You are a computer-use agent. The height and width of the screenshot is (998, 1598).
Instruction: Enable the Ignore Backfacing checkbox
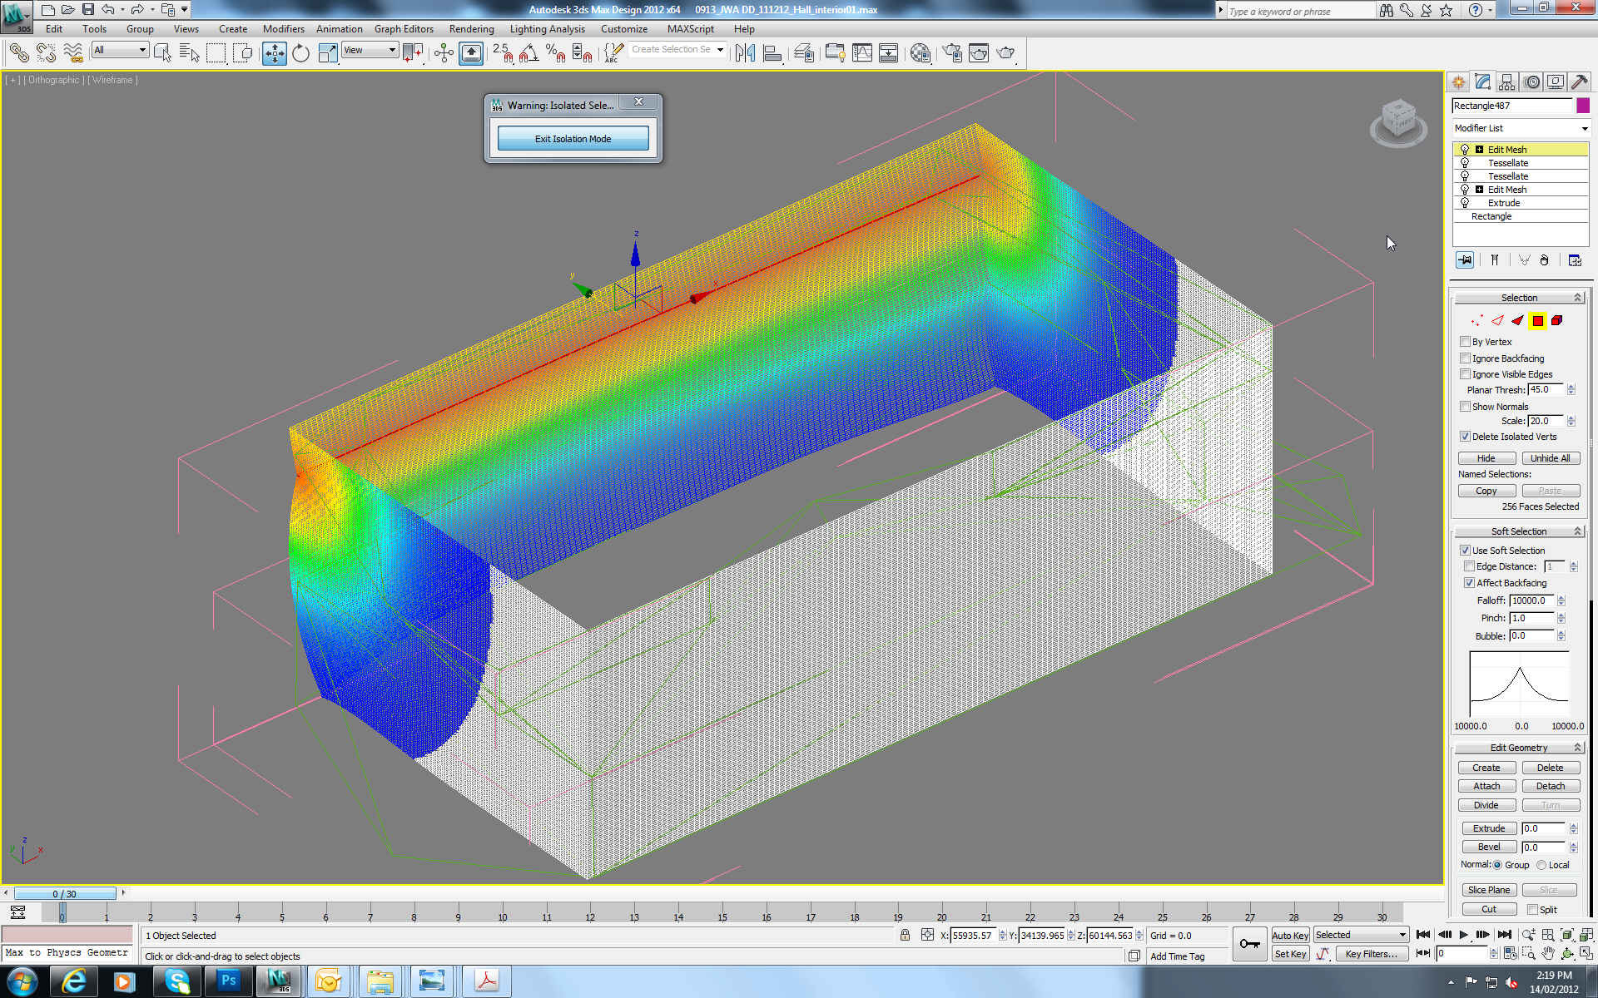pos(1465,358)
